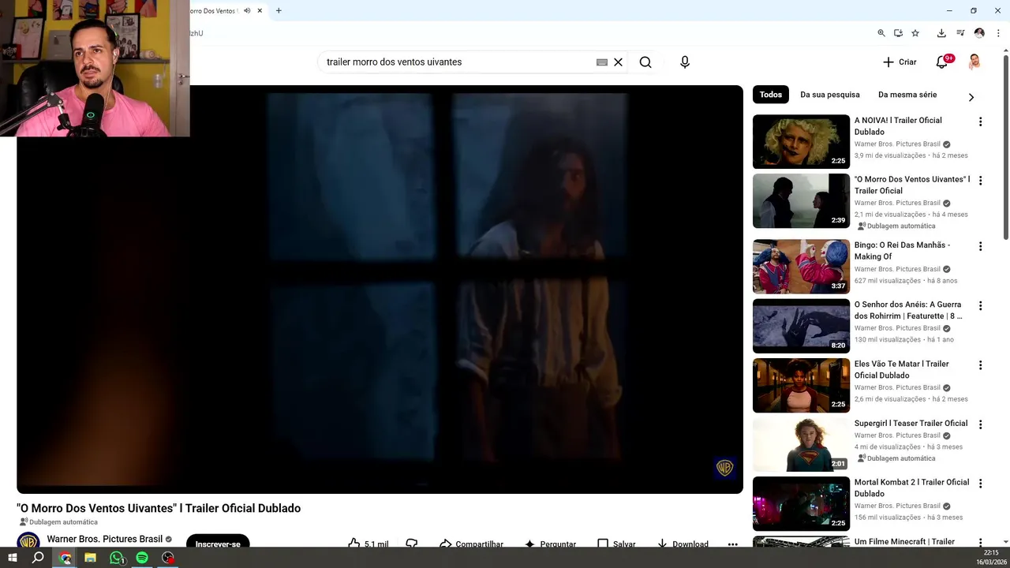Open Windows taskbar search
The image size is (1010, 568).
(38, 558)
